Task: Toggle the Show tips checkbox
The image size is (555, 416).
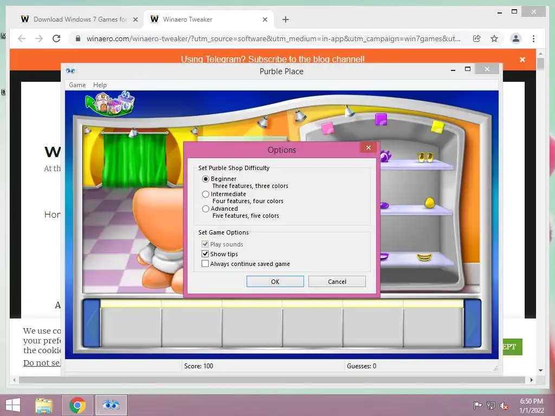Action: 205,254
